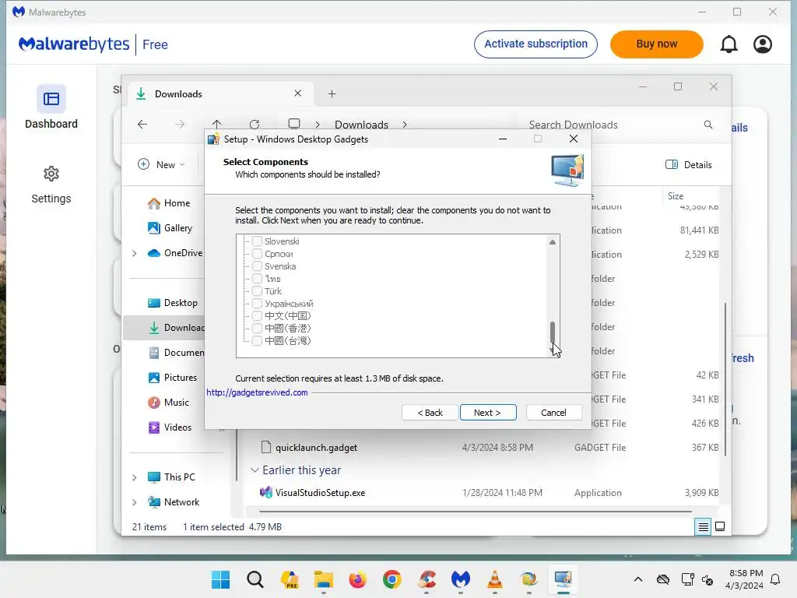797x598 pixels.
Task: Open Google Chrome from the taskbar
Action: coord(392,579)
